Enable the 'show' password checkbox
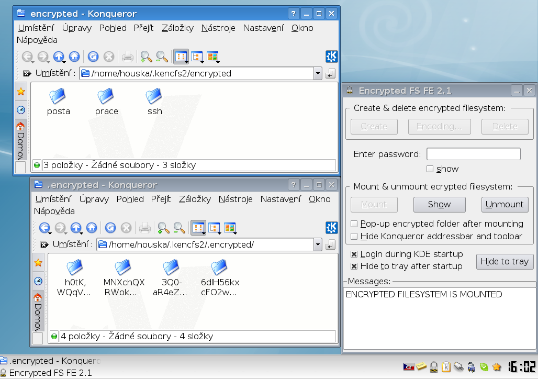The width and height of the screenshot is (538, 379). (x=430, y=169)
